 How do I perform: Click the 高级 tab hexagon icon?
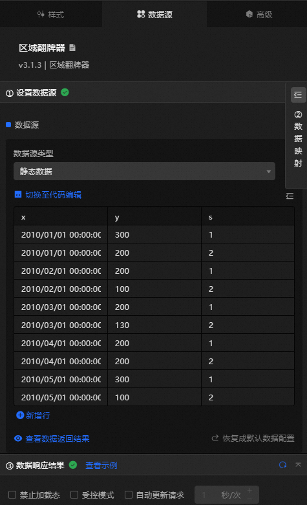tap(249, 14)
